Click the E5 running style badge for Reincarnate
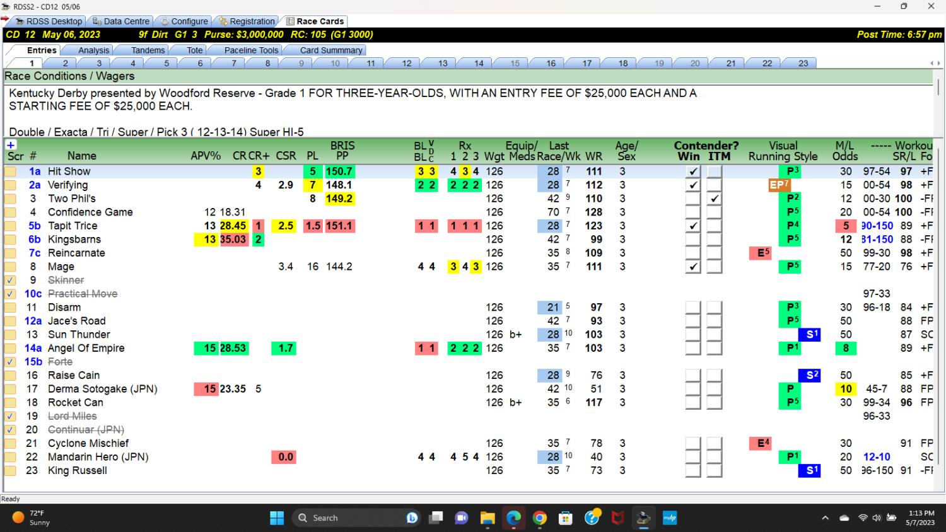 [761, 253]
